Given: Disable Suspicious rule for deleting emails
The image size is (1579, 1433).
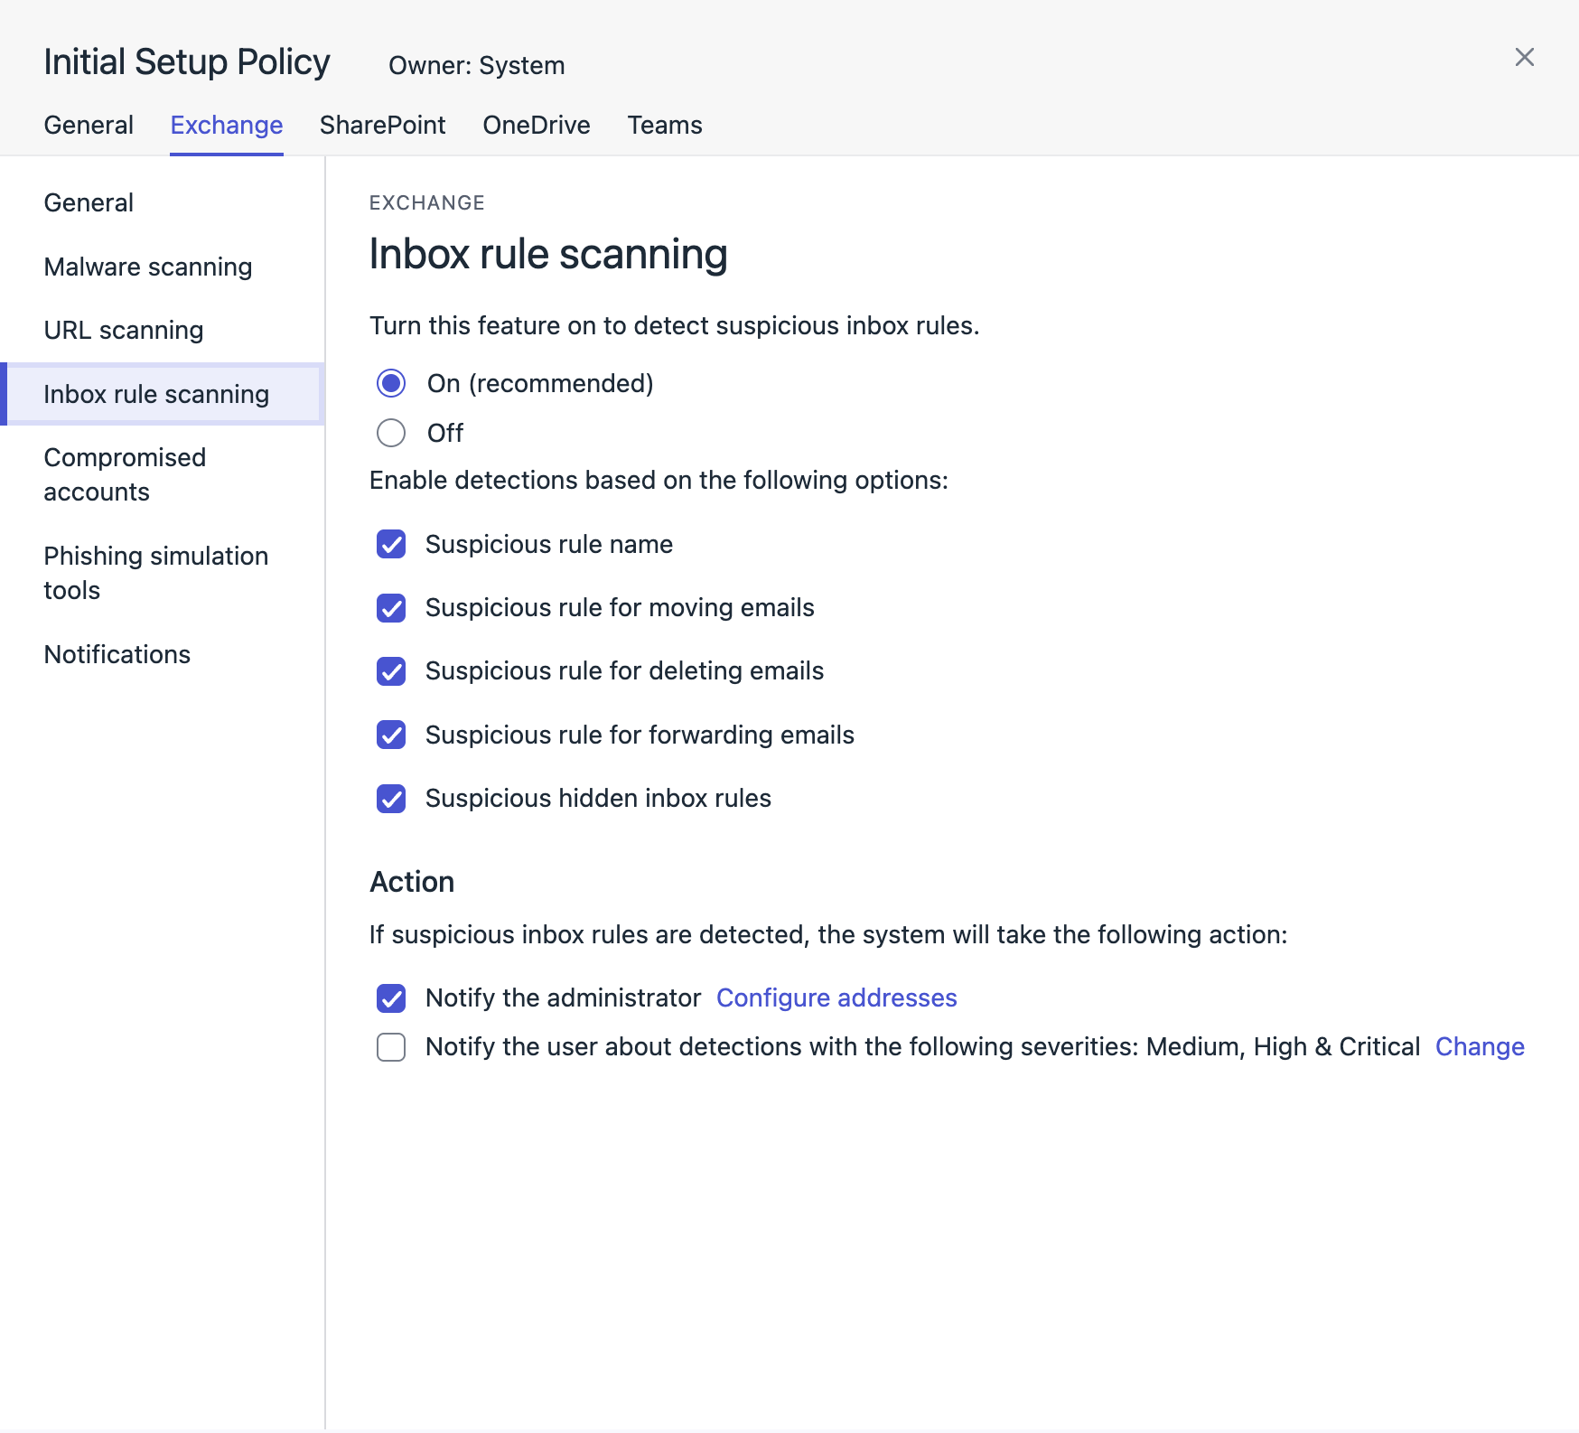Looking at the screenshot, I should [391, 671].
